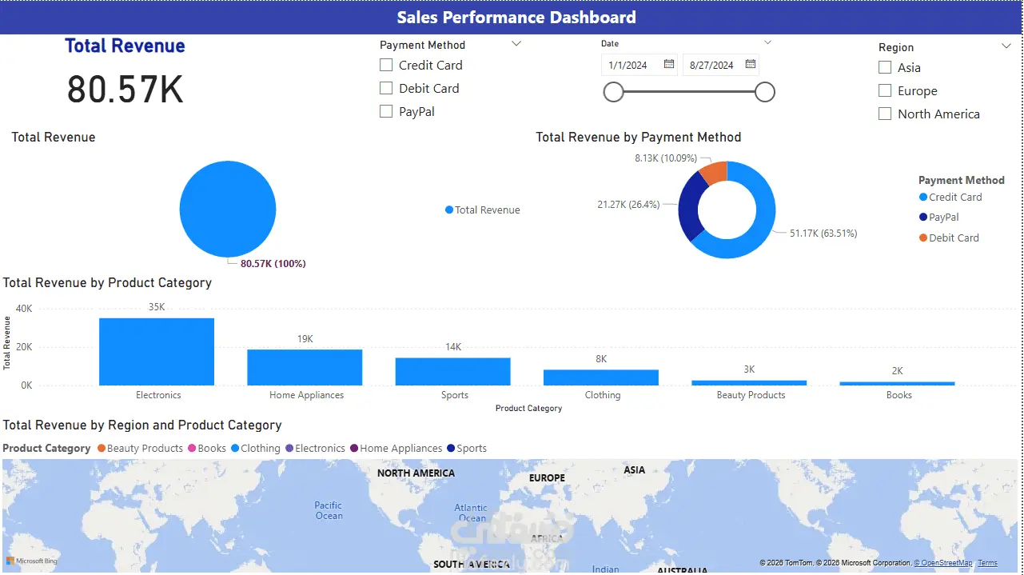Click the Microsoft Bing logo on map
Image resolution: width=1024 pixels, height=575 pixels.
(x=32, y=561)
